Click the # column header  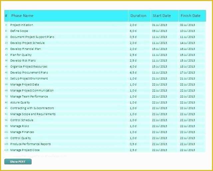pos(7,16)
